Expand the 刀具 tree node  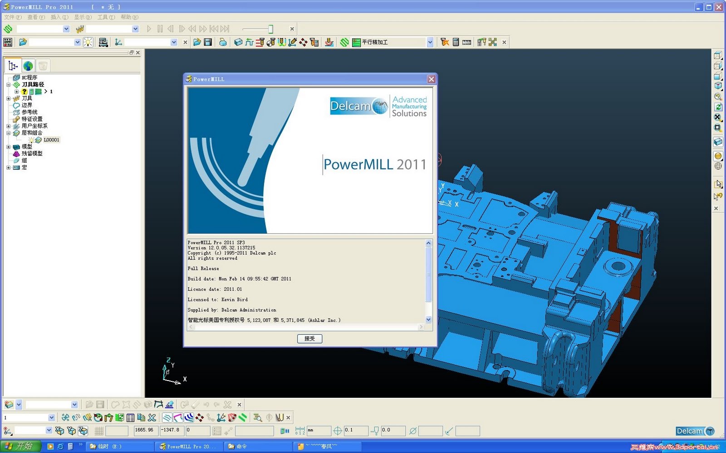[x=8, y=98]
